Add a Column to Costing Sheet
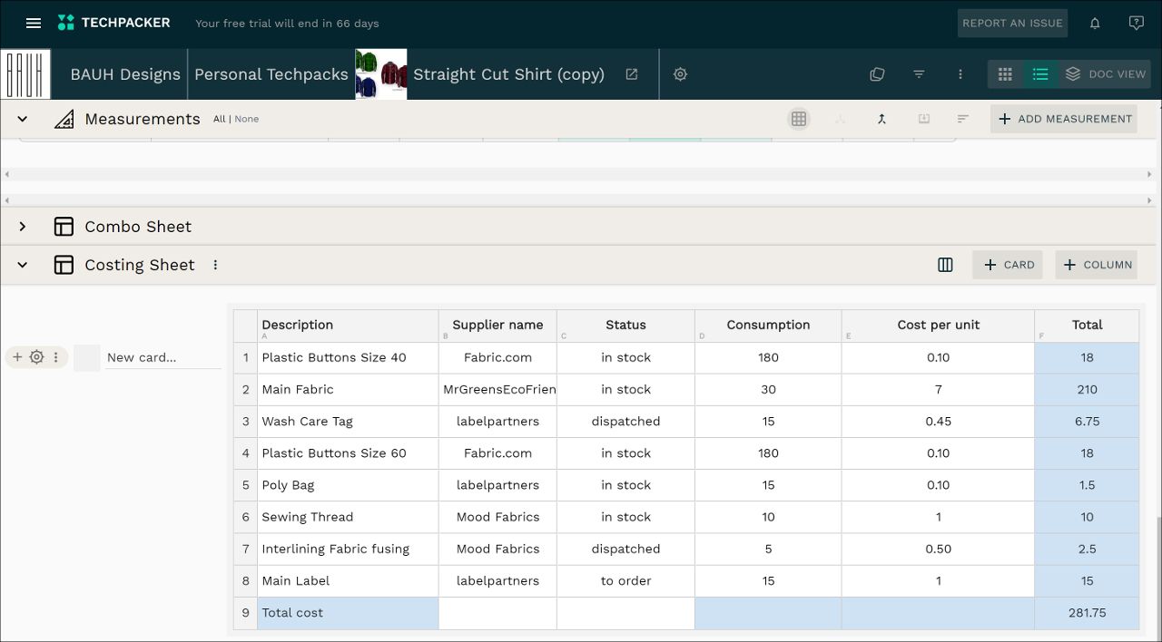The width and height of the screenshot is (1162, 642). (1097, 265)
